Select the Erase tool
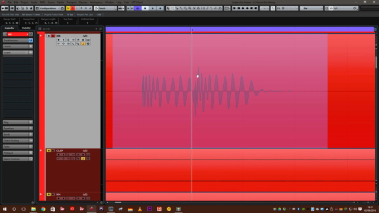The width and height of the screenshot is (379, 213). click(x=185, y=8)
